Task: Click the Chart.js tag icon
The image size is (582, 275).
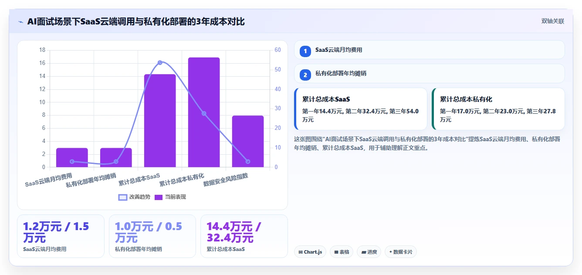Action: (301, 252)
